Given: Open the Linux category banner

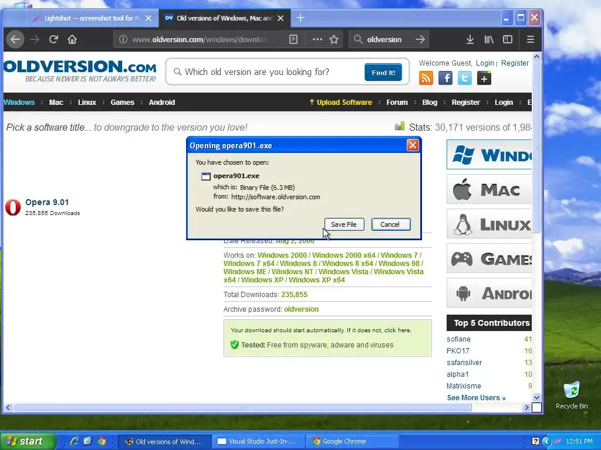Looking at the screenshot, I should point(489,224).
